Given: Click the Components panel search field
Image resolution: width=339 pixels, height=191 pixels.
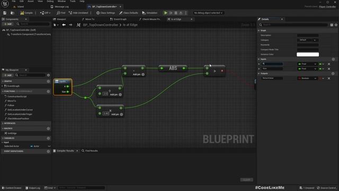Looking at the screenshot, I should pos(33,24).
